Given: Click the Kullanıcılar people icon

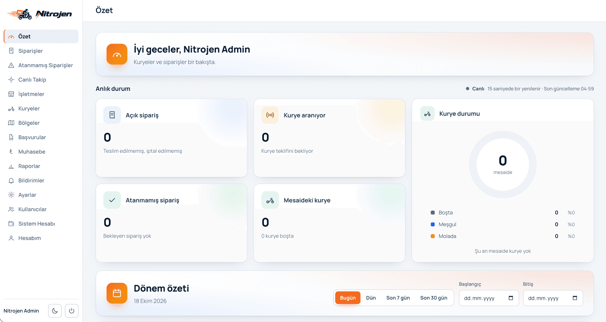Looking at the screenshot, I should pos(11,209).
